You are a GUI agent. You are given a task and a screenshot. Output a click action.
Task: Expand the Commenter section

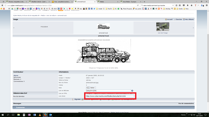[103, 107]
